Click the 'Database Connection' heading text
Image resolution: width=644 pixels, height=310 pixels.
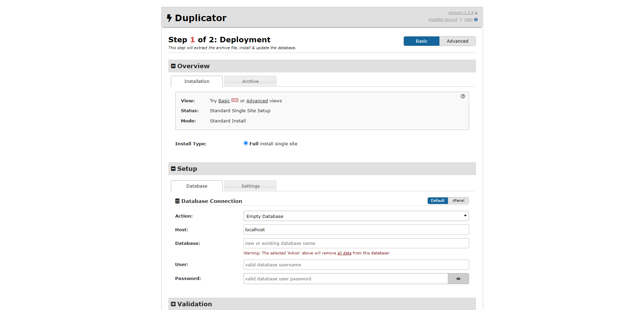[x=212, y=201]
